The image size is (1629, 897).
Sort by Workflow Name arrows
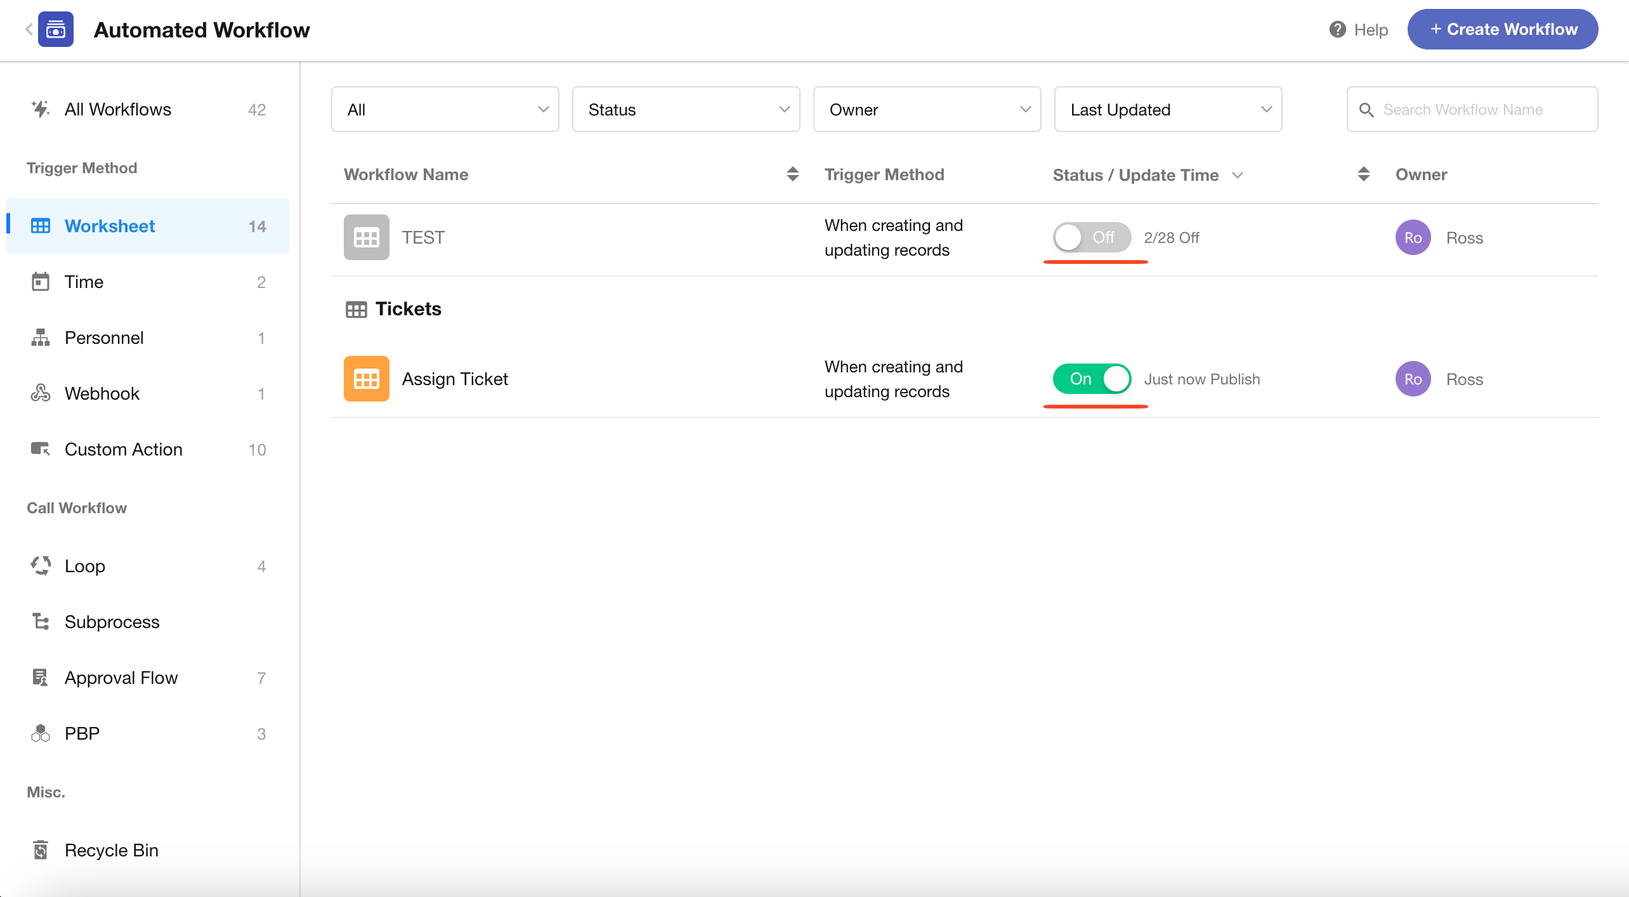coord(792,174)
